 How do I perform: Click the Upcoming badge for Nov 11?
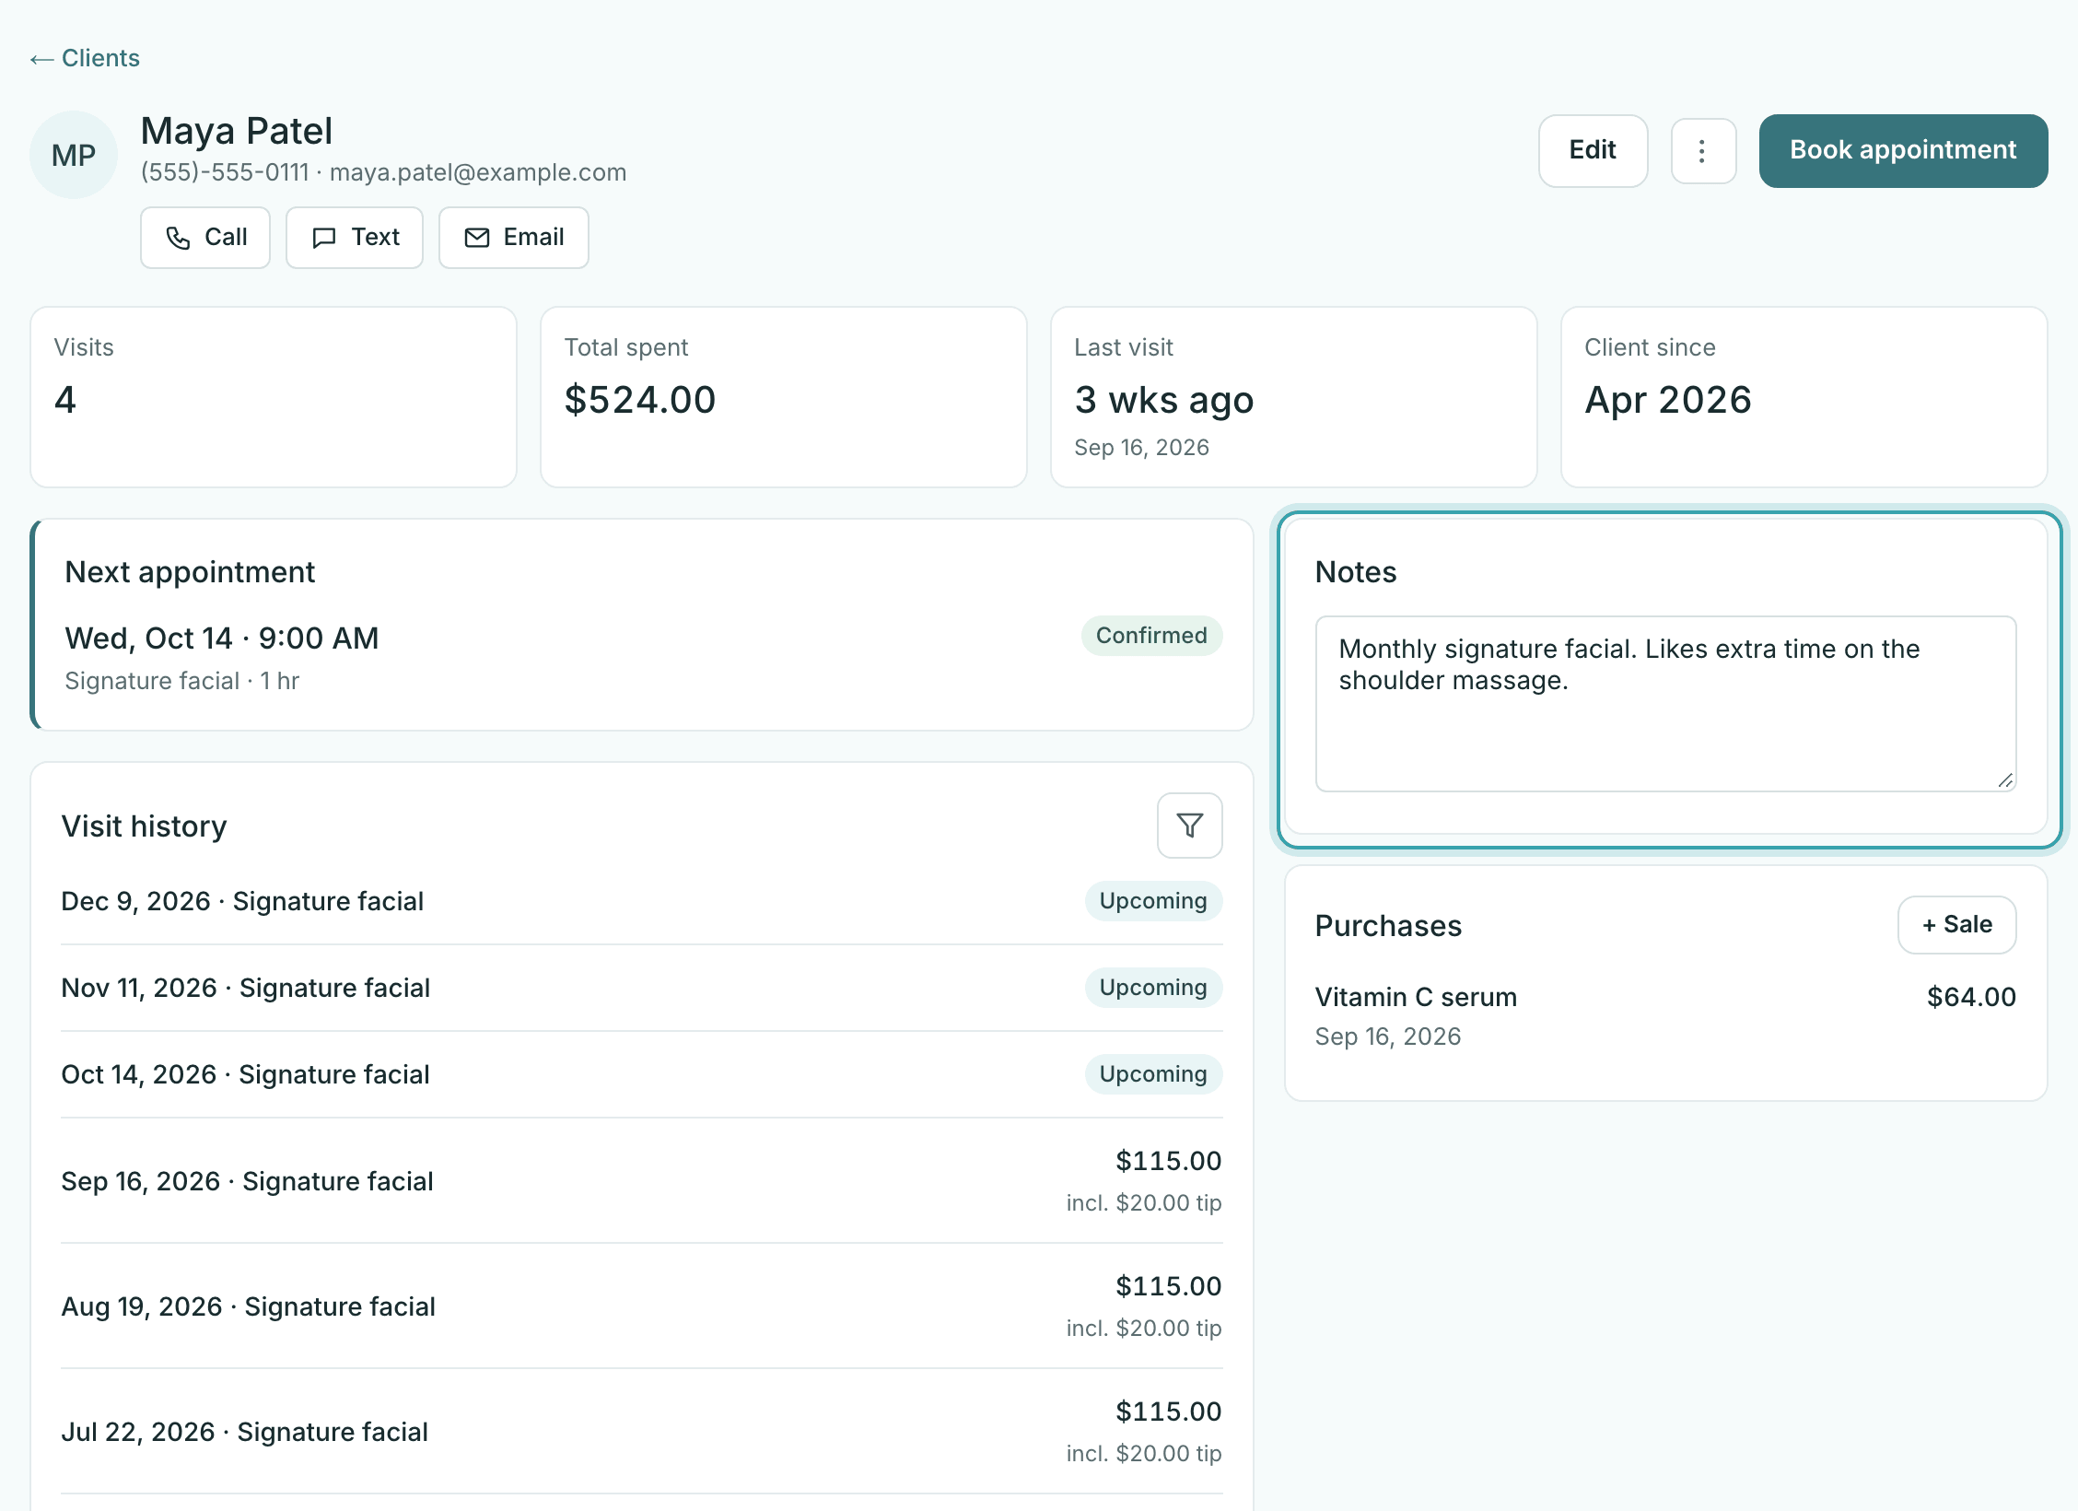click(1153, 988)
